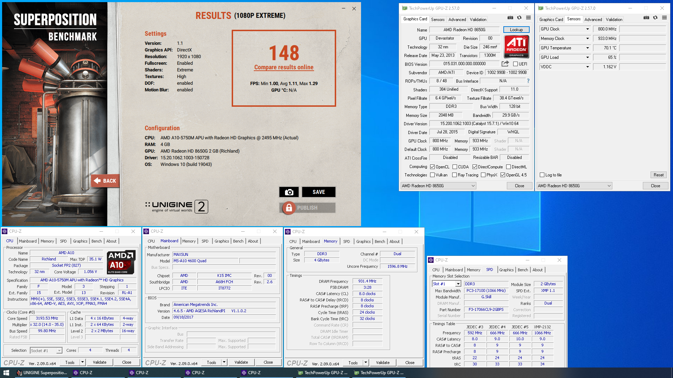Click the 148 benchmark score
The height and width of the screenshot is (378, 673).
coord(284,53)
